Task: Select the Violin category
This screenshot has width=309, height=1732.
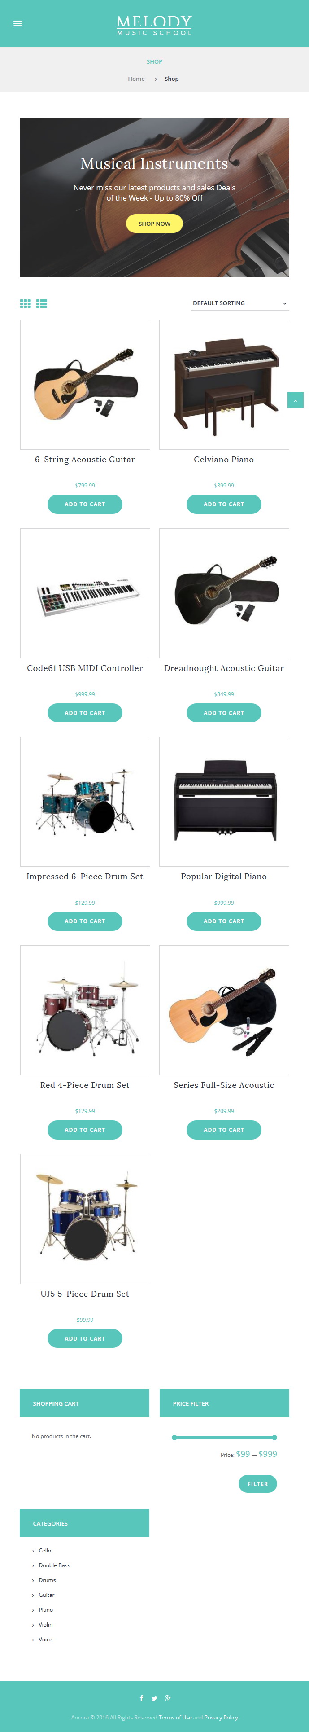Action: click(x=46, y=1624)
